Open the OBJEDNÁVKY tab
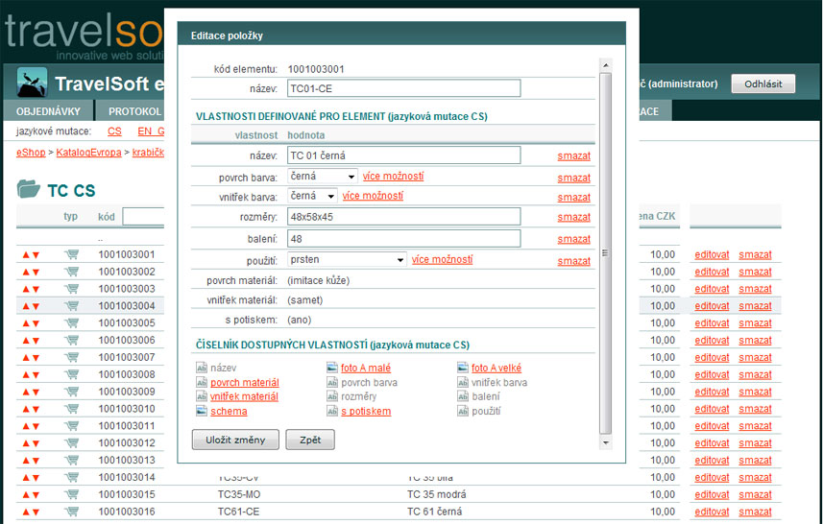Viewport: 823px width, 524px height. coord(48,111)
